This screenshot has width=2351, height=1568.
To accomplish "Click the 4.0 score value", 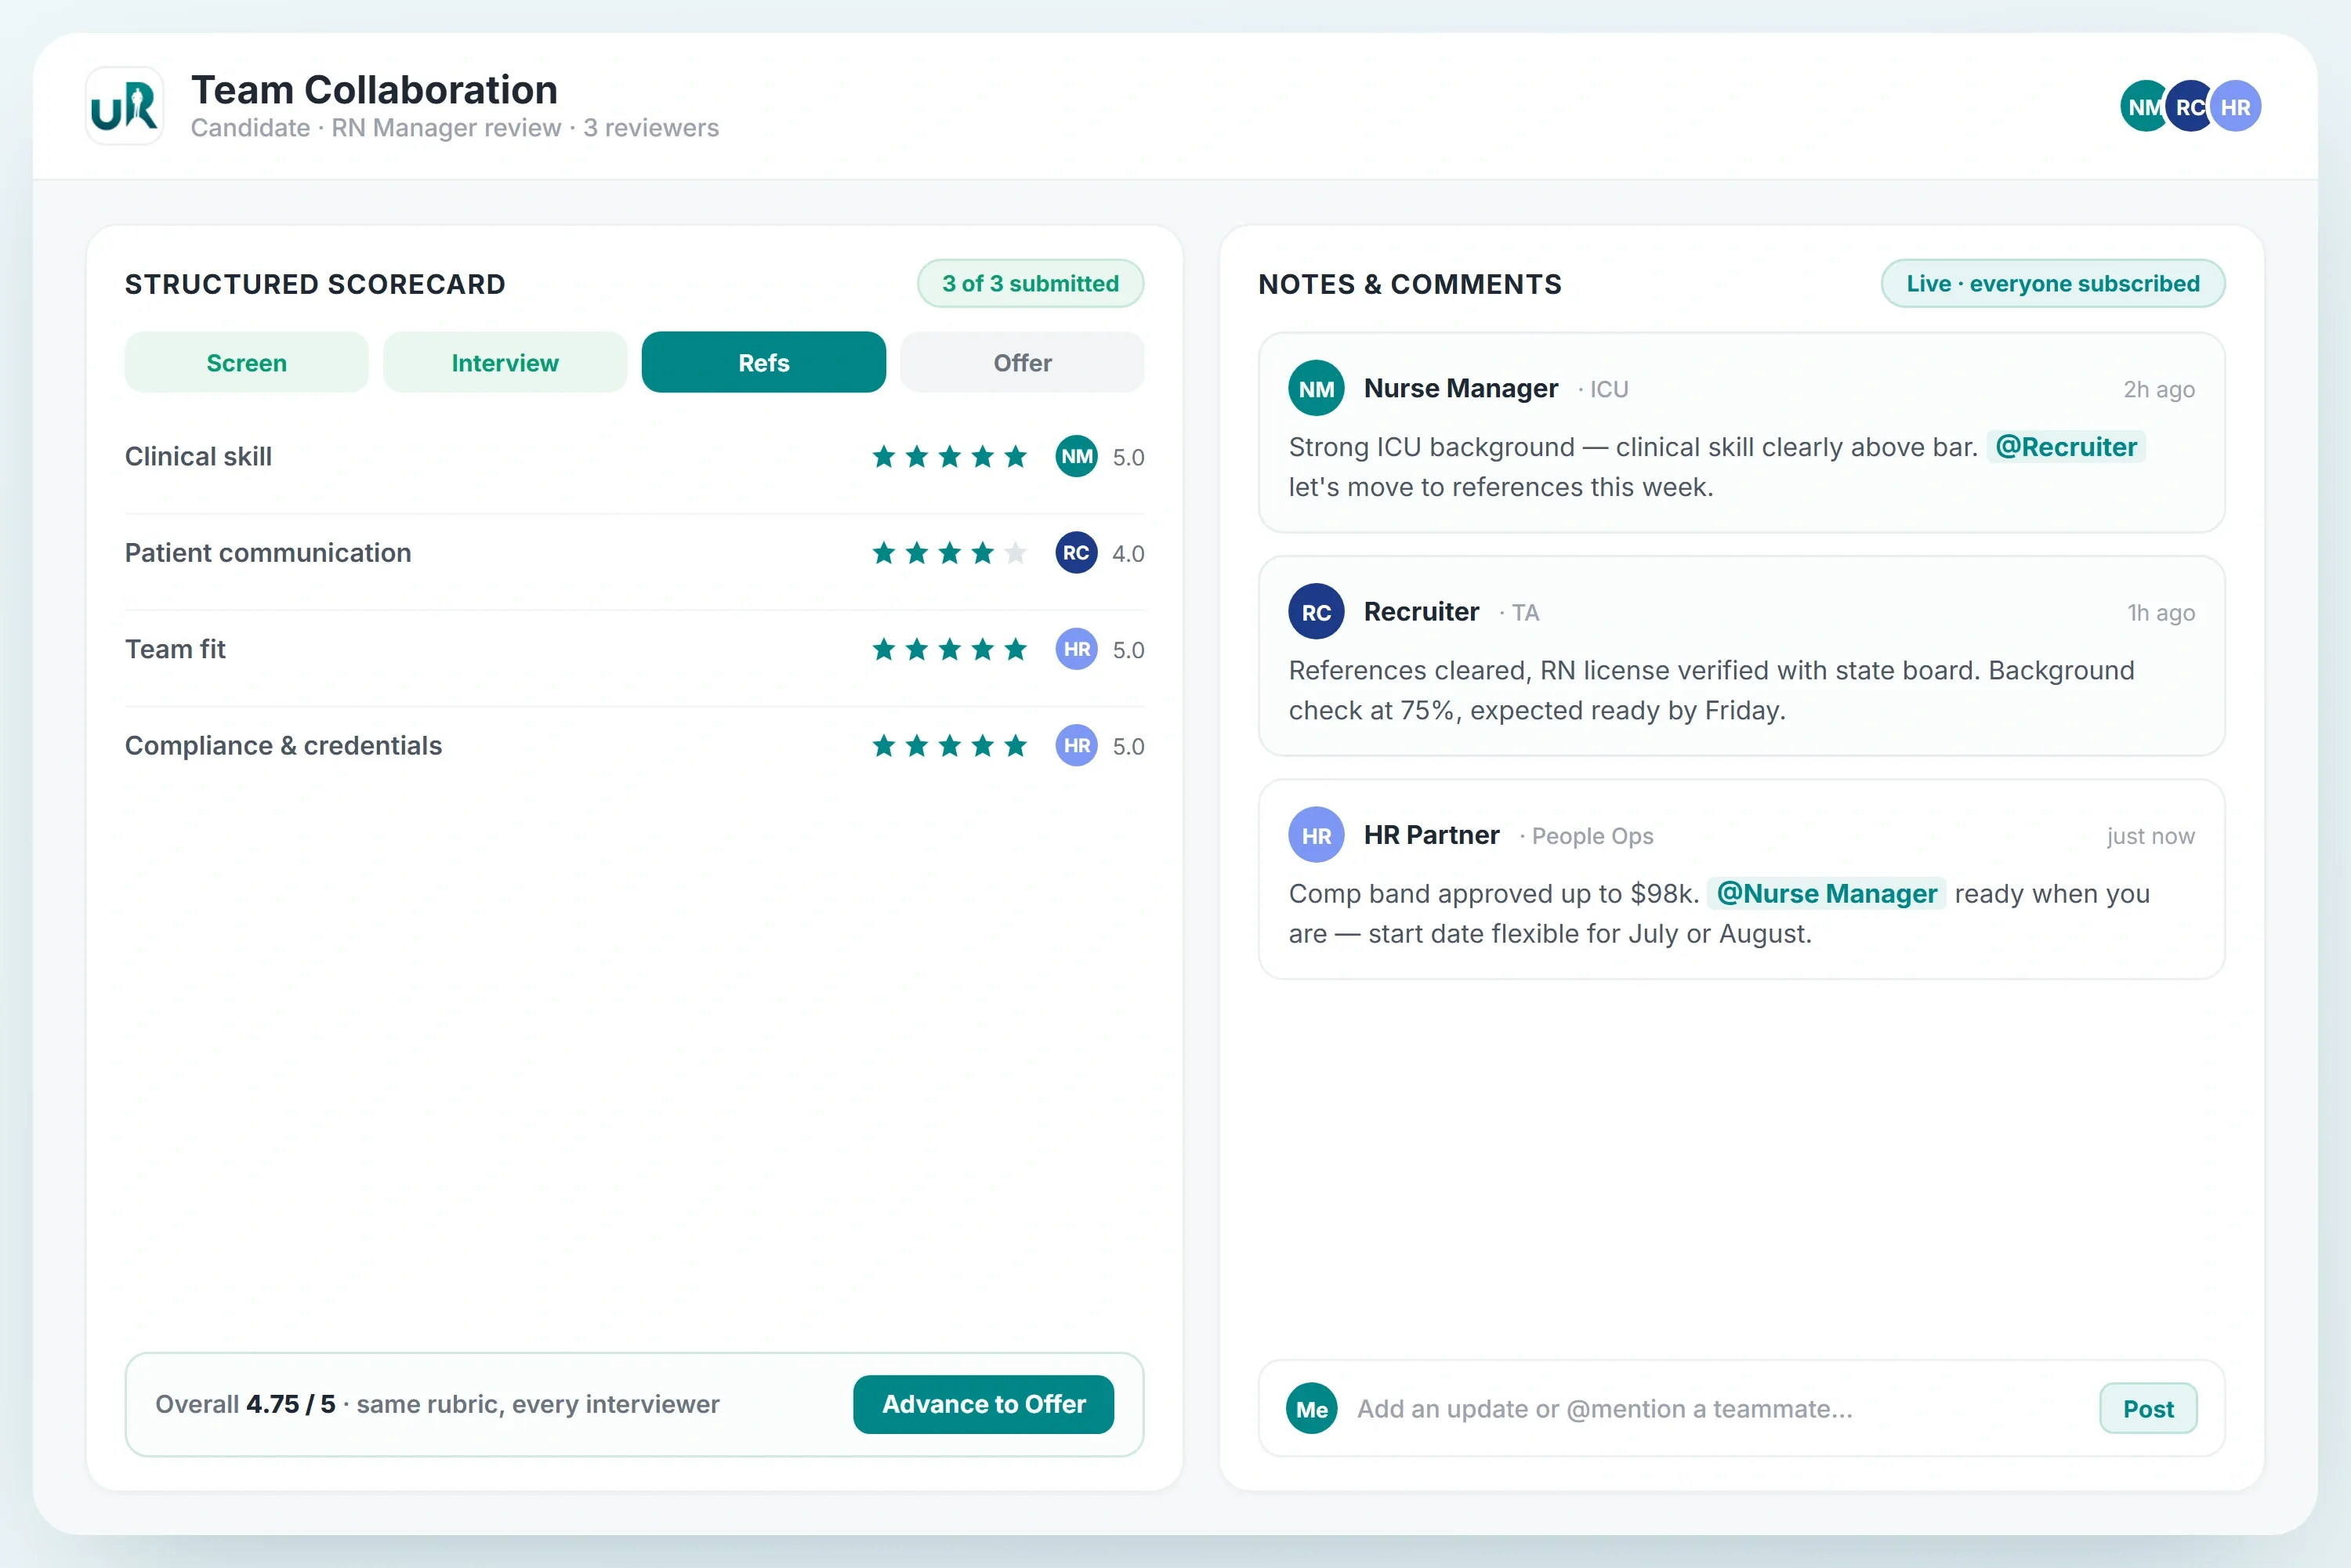I will click(x=1128, y=554).
